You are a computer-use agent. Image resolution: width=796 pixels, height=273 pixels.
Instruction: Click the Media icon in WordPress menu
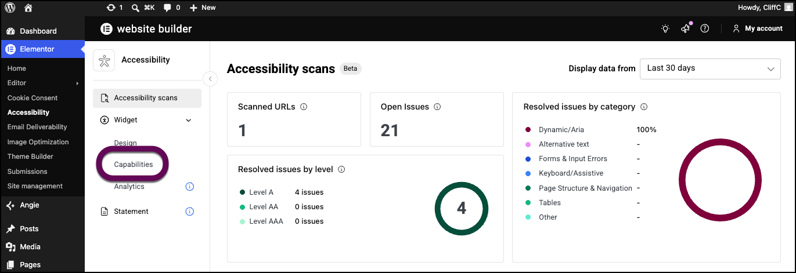pyautogui.click(x=10, y=247)
